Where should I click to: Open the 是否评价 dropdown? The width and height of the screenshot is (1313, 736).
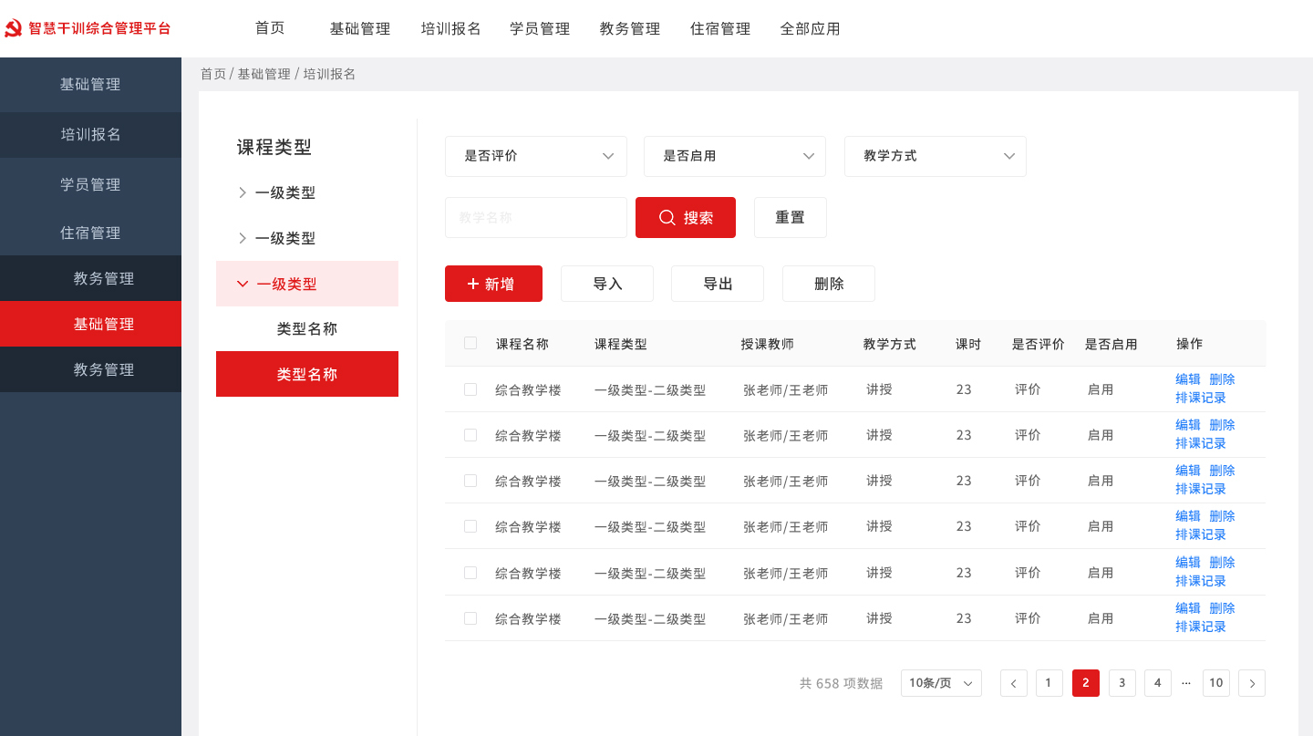click(535, 156)
